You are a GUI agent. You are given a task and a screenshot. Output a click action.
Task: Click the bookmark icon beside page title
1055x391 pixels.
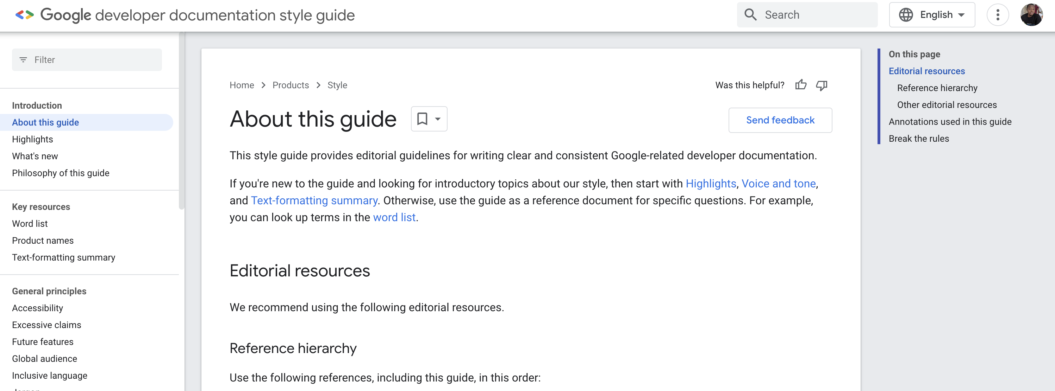(x=422, y=119)
